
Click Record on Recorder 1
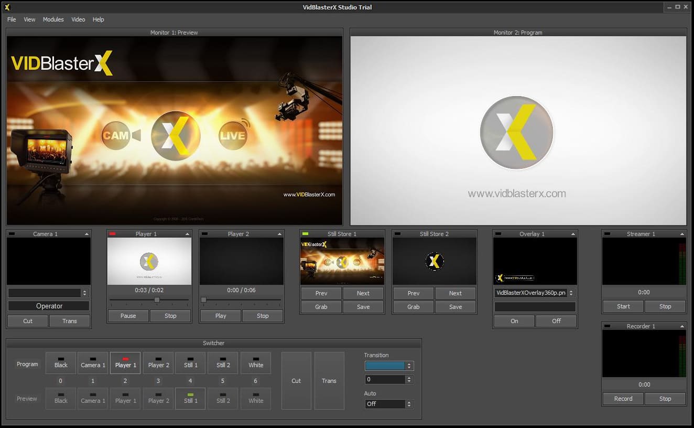(623, 399)
